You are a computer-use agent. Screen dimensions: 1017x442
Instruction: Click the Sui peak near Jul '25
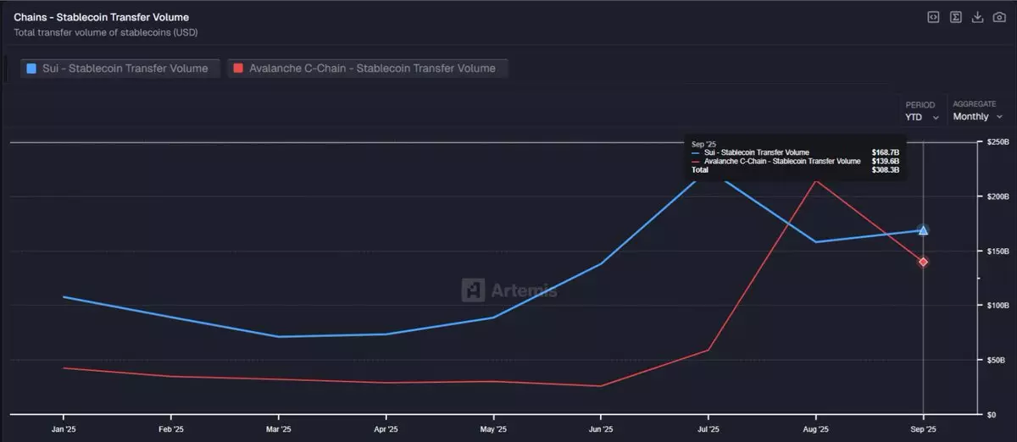point(707,173)
